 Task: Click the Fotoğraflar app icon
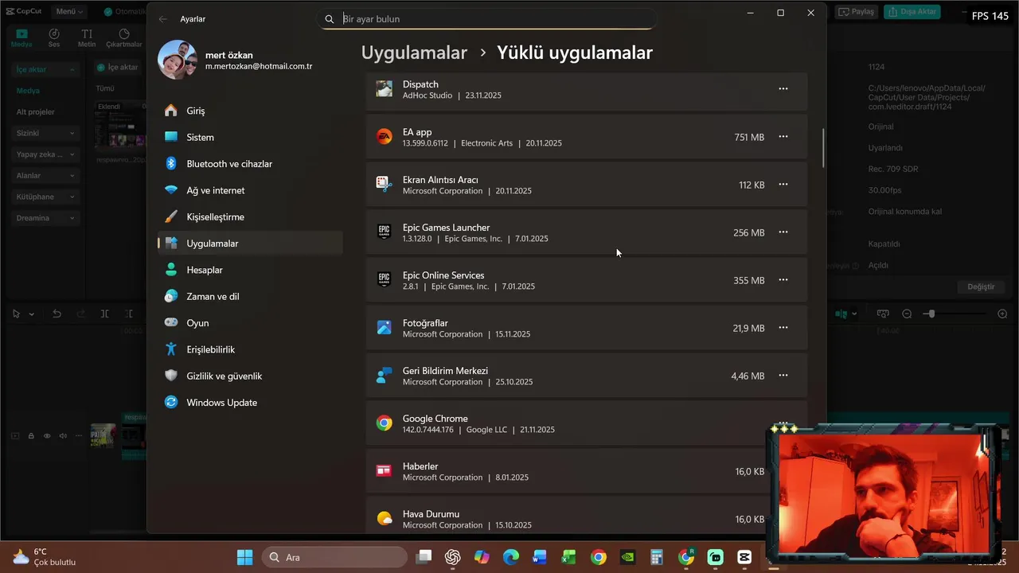click(385, 328)
